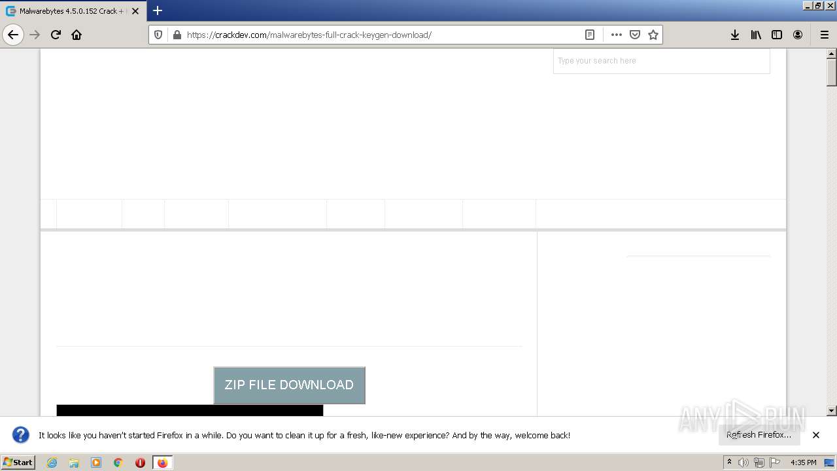Click the Refresh Firefox button

759,435
